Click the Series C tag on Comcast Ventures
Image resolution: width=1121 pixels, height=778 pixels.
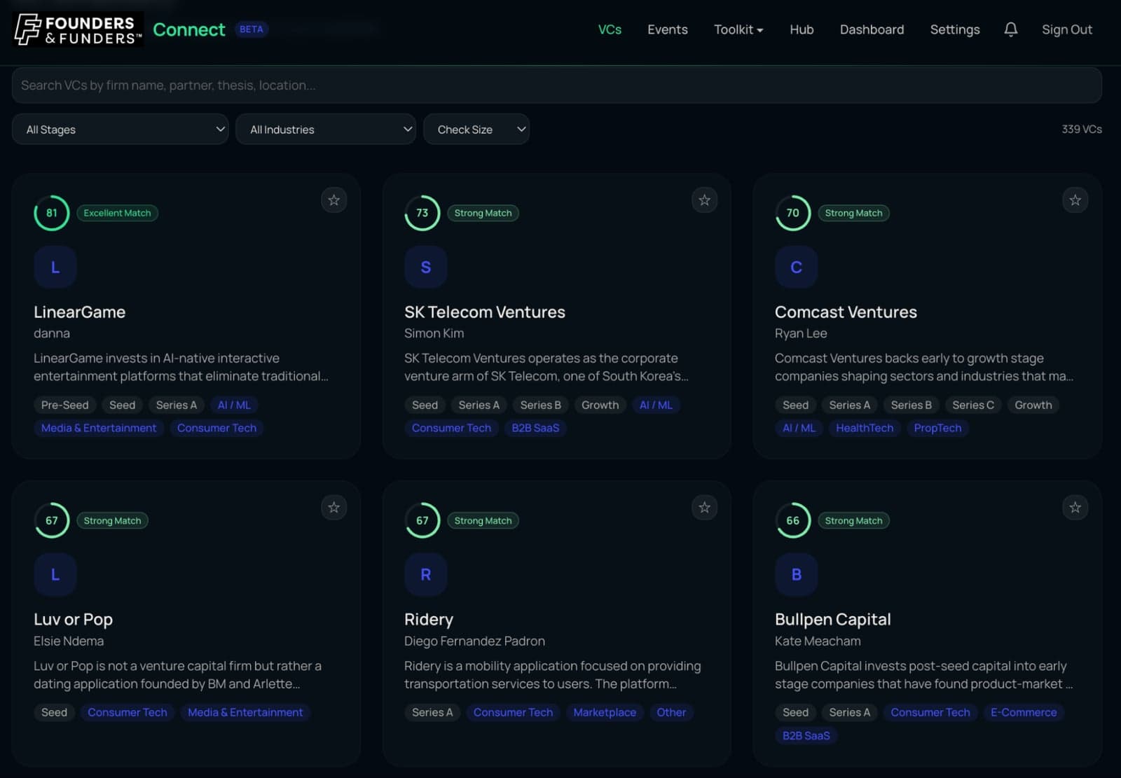[x=973, y=405]
